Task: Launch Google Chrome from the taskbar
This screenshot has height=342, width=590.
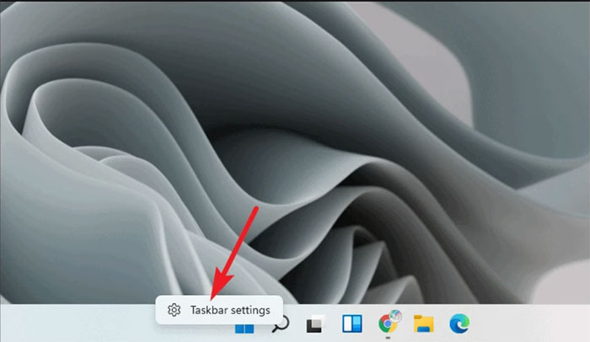Action: tap(389, 322)
